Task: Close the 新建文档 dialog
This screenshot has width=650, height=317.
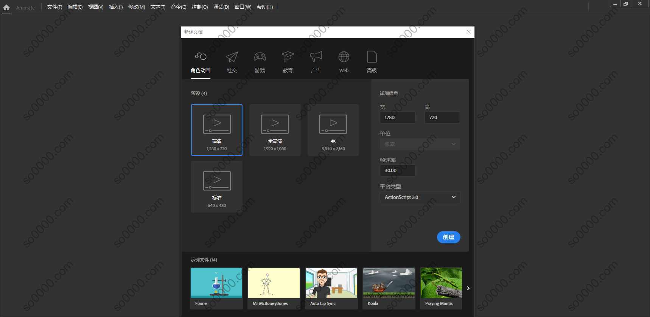Action: point(469,32)
